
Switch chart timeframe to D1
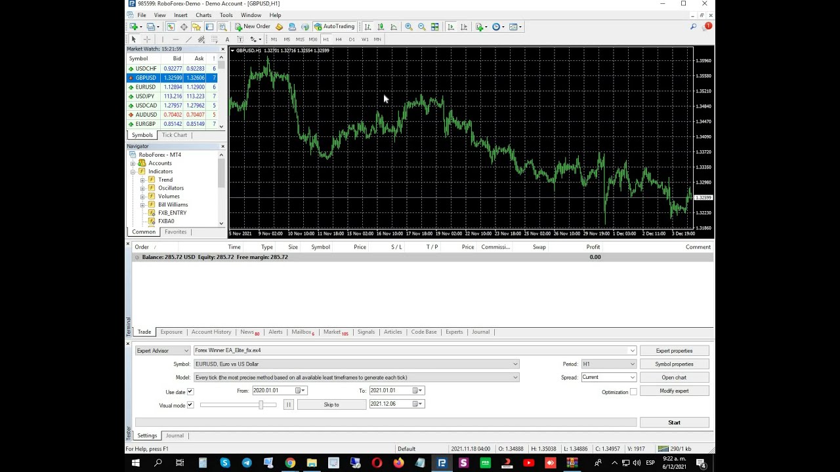pos(352,39)
